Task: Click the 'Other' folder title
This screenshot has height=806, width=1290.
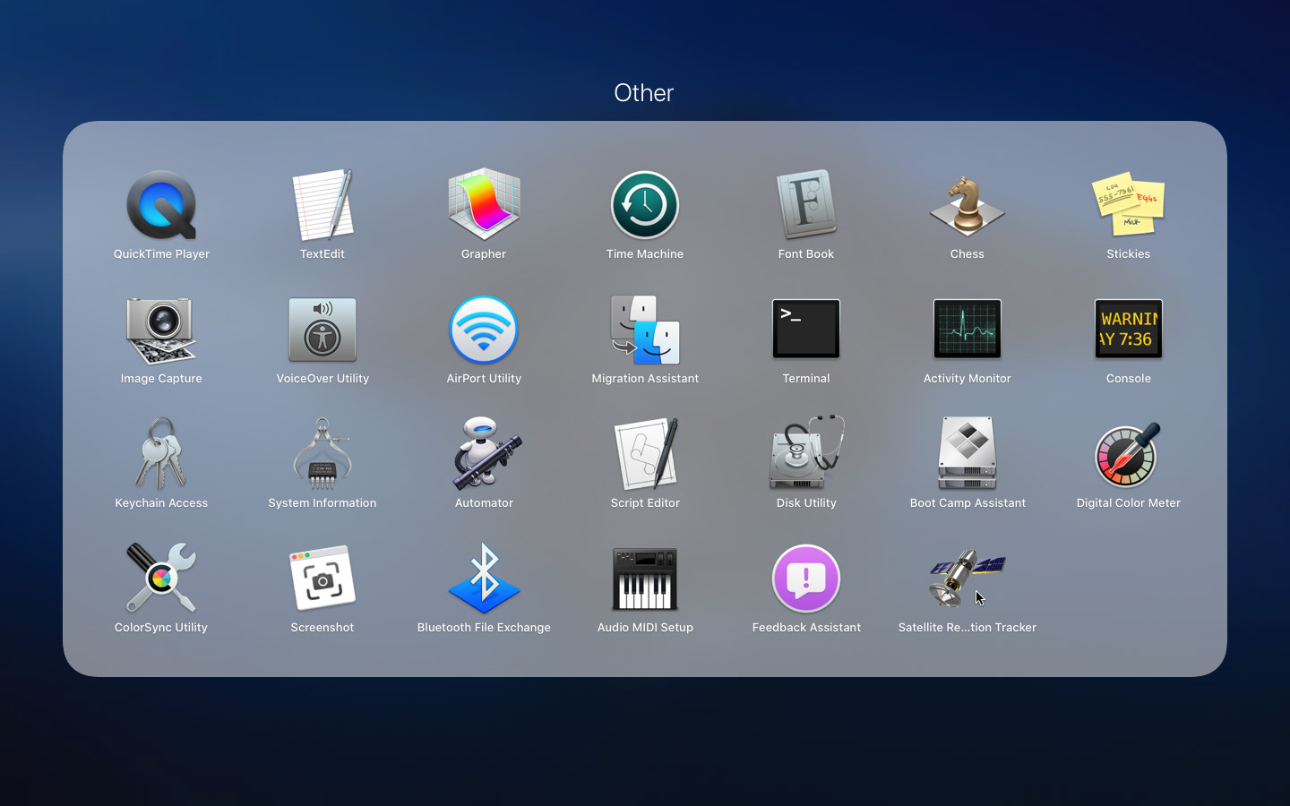Action: (644, 93)
